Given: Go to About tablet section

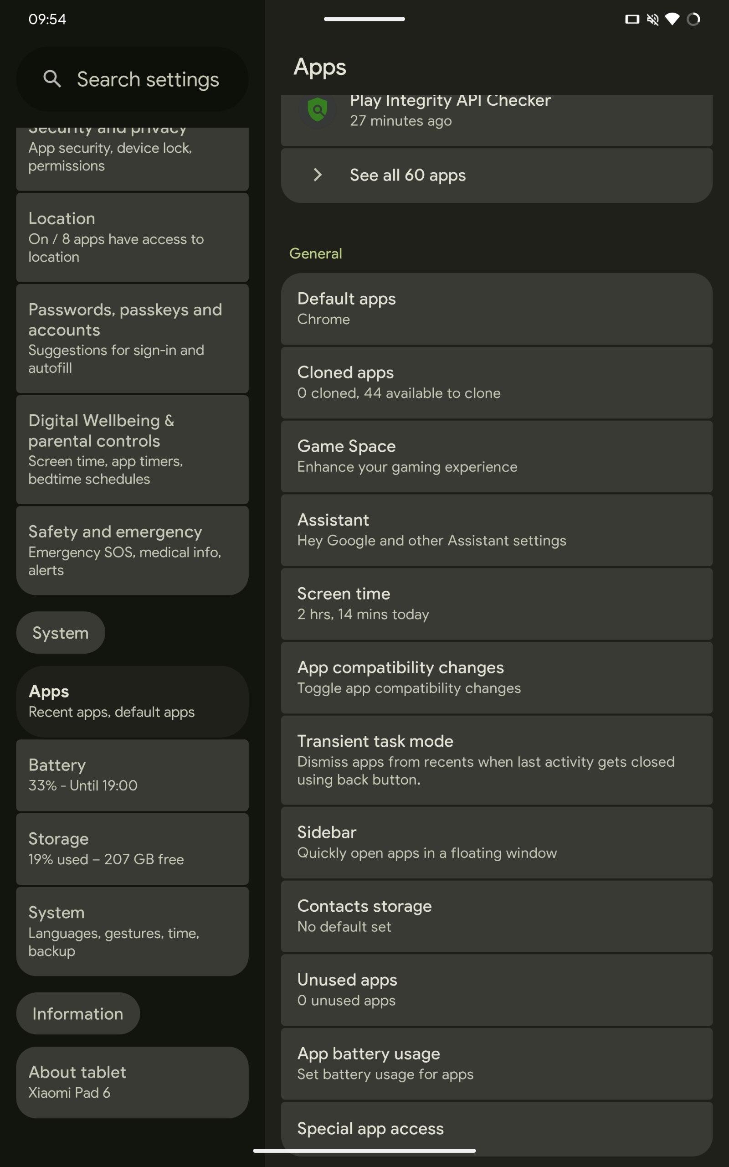Looking at the screenshot, I should 132,1082.
